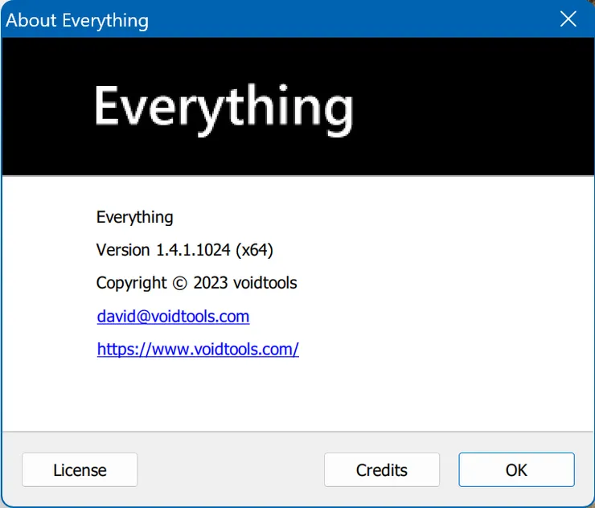The height and width of the screenshot is (508, 595).
Task: Click the Copyright © 2023 voidtools text
Action: (196, 283)
